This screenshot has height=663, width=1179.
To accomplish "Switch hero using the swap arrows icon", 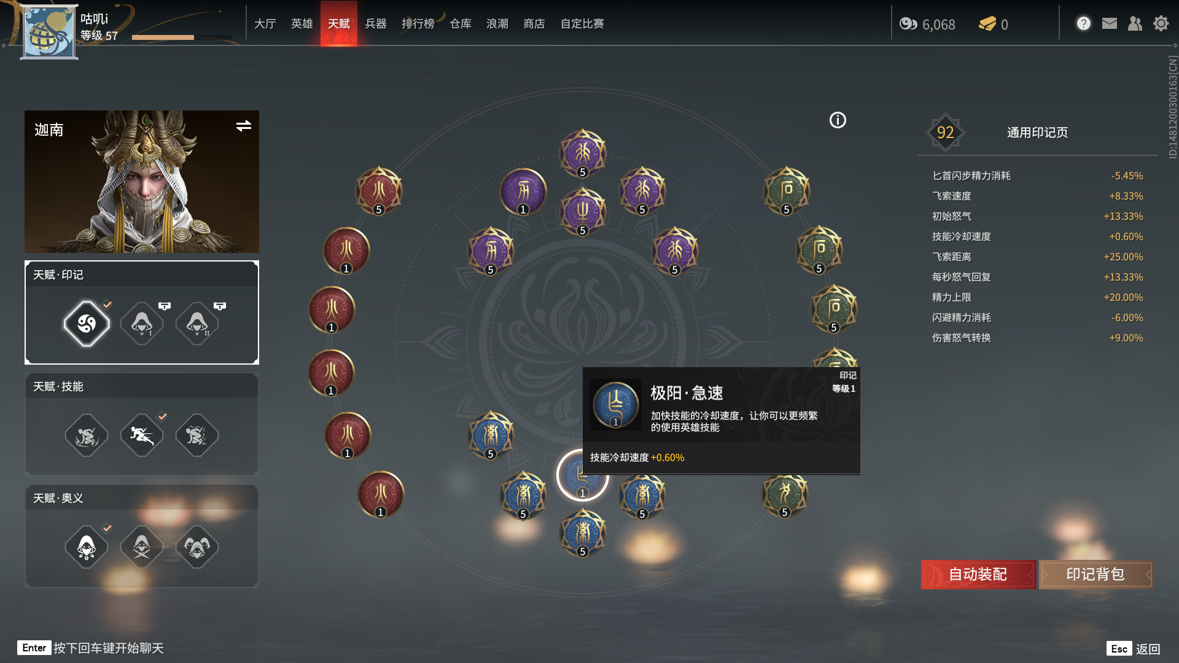I will [x=244, y=126].
